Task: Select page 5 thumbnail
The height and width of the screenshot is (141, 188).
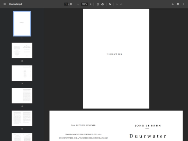Action: coord(22,118)
